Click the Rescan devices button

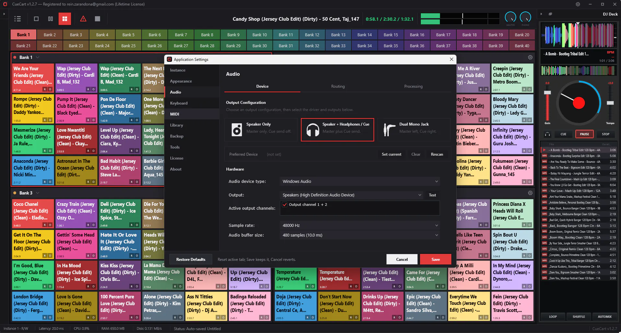click(x=437, y=154)
